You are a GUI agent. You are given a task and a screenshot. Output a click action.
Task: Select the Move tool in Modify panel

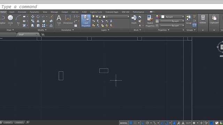[33, 17]
